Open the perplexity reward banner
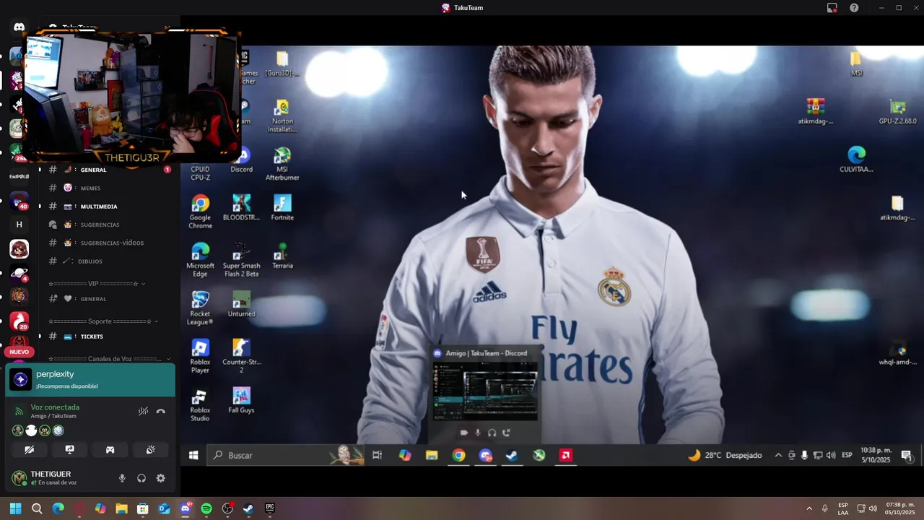This screenshot has height=520, width=924. tap(90, 380)
